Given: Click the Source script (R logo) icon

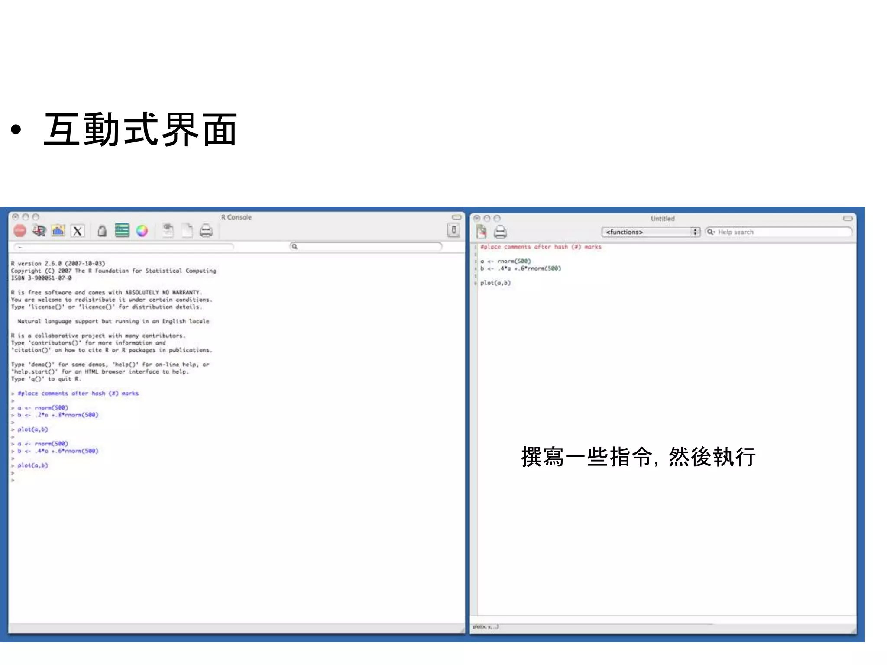Looking at the screenshot, I should point(39,231).
